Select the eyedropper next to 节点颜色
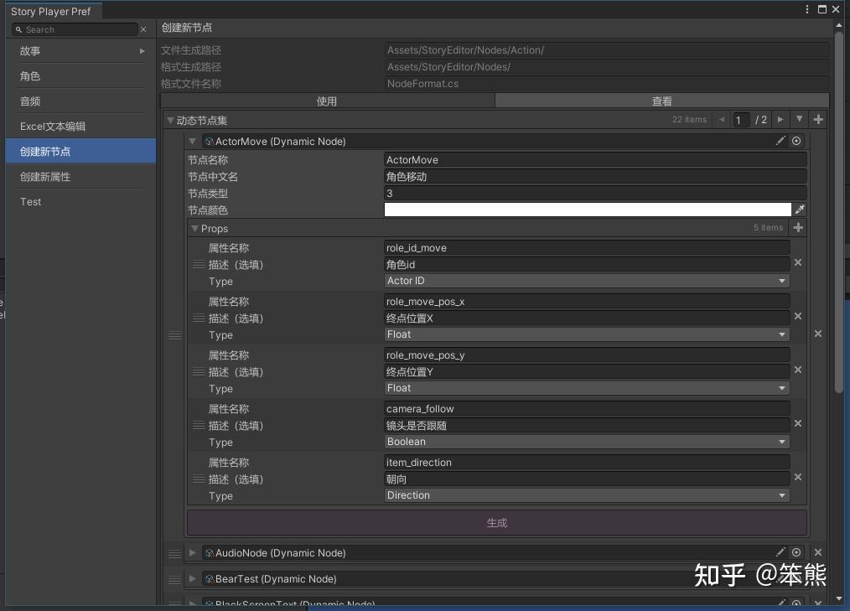The width and height of the screenshot is (850, 611). tap(801, 210)
